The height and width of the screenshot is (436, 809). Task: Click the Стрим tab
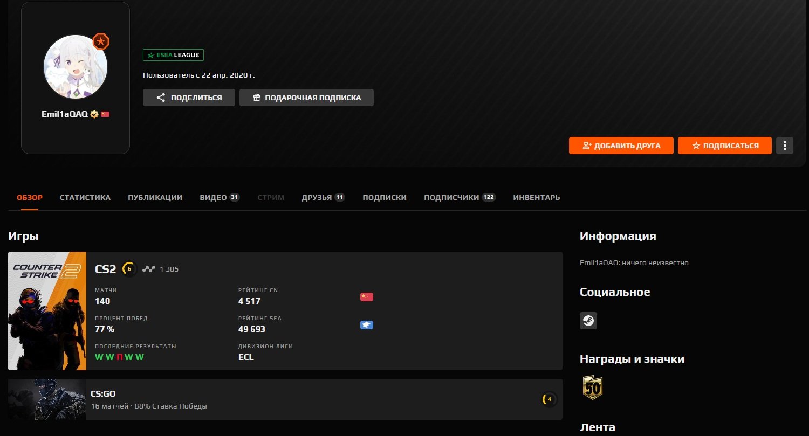tap(271, 197)
